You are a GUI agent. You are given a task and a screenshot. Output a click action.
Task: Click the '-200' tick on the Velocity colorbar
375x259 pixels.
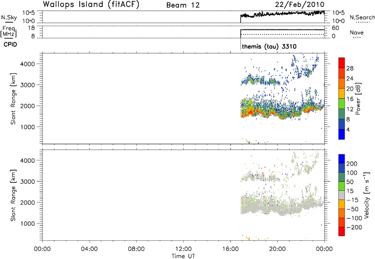tap(354, 228)
